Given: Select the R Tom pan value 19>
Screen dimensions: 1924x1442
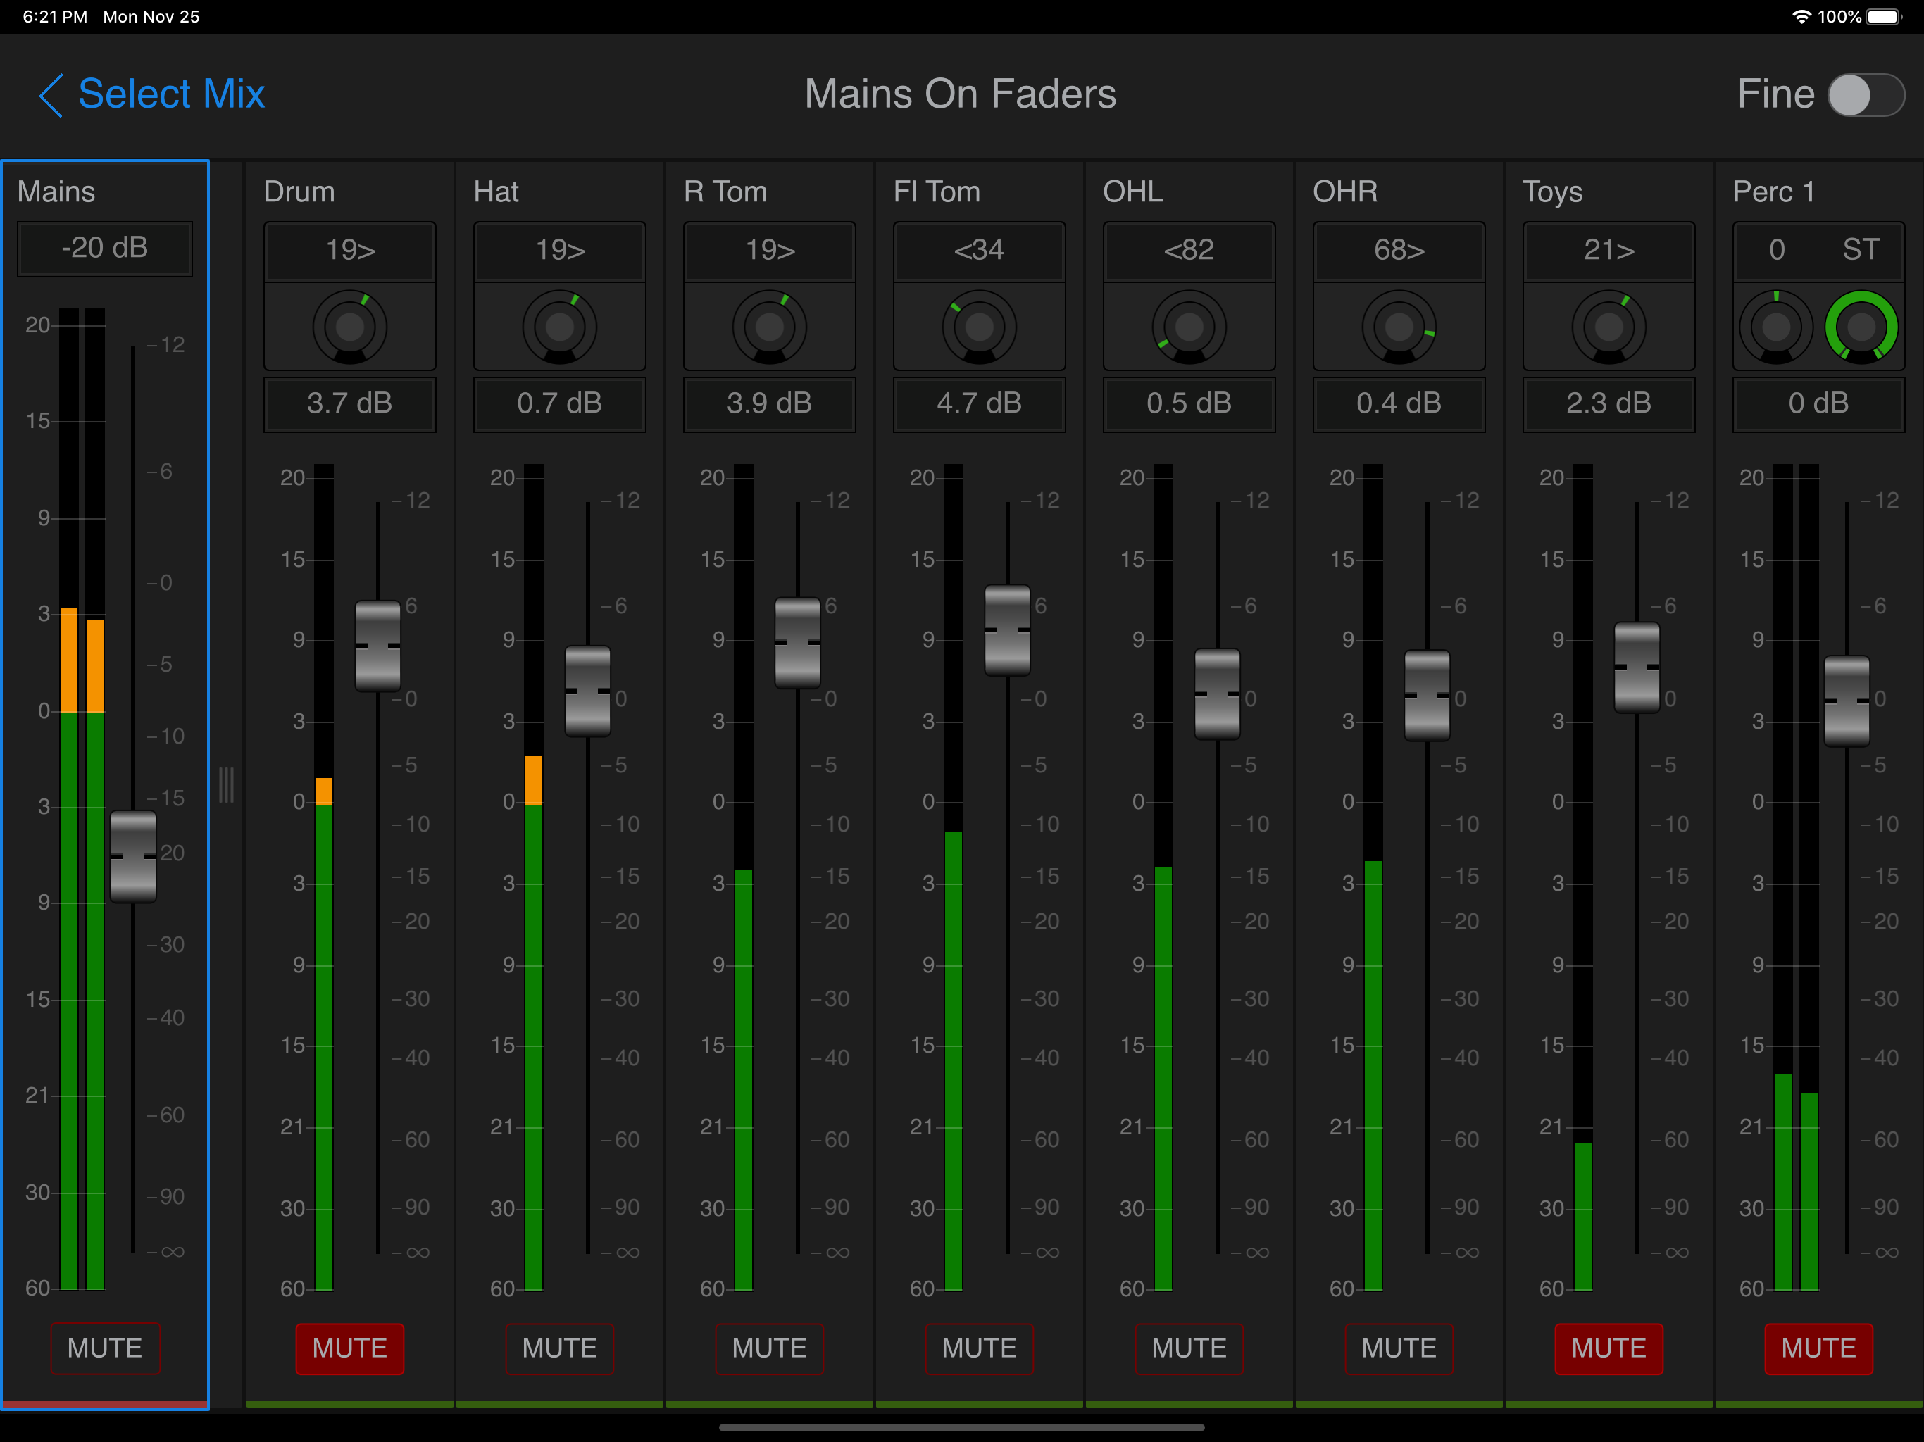Looking at the screenshot, I should point(770,251).
